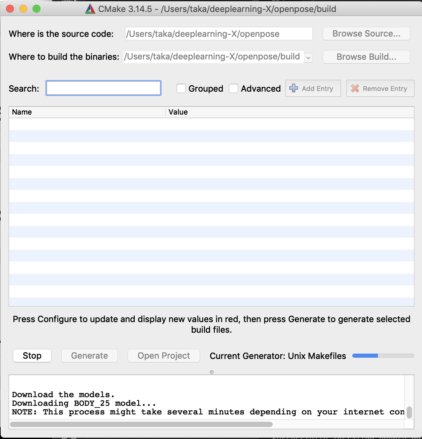Image resolution: width=422 pixels, height=439 pixels.
Task: Click Add Entry button
Action: coord(313,88)
